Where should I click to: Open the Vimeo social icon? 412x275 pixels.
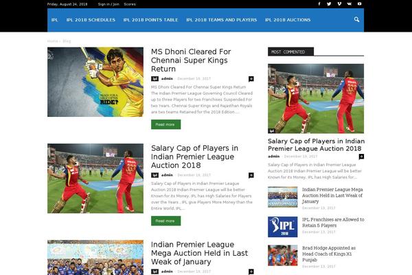(339, 4)
